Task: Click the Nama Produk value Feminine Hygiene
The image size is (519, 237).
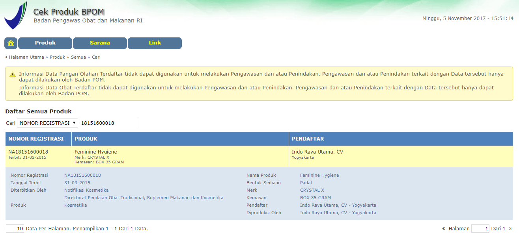Action: coord(319,175)
